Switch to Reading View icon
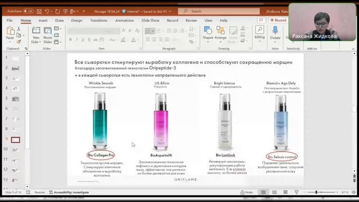Image resolution: width=359 pixels, height=202 pixels. click(286, 192)
